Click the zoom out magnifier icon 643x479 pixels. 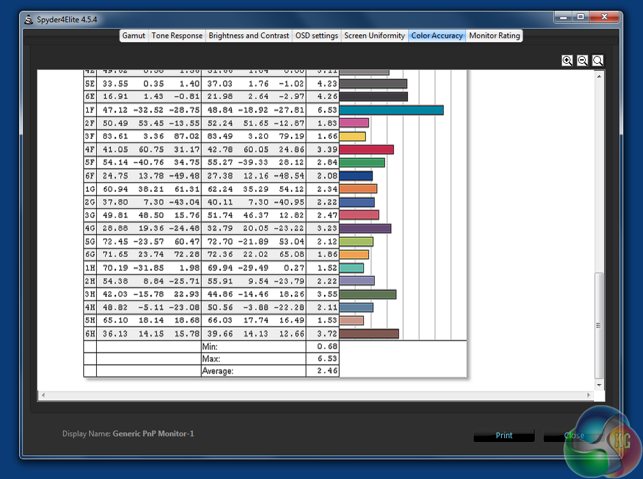coord(583,61)
